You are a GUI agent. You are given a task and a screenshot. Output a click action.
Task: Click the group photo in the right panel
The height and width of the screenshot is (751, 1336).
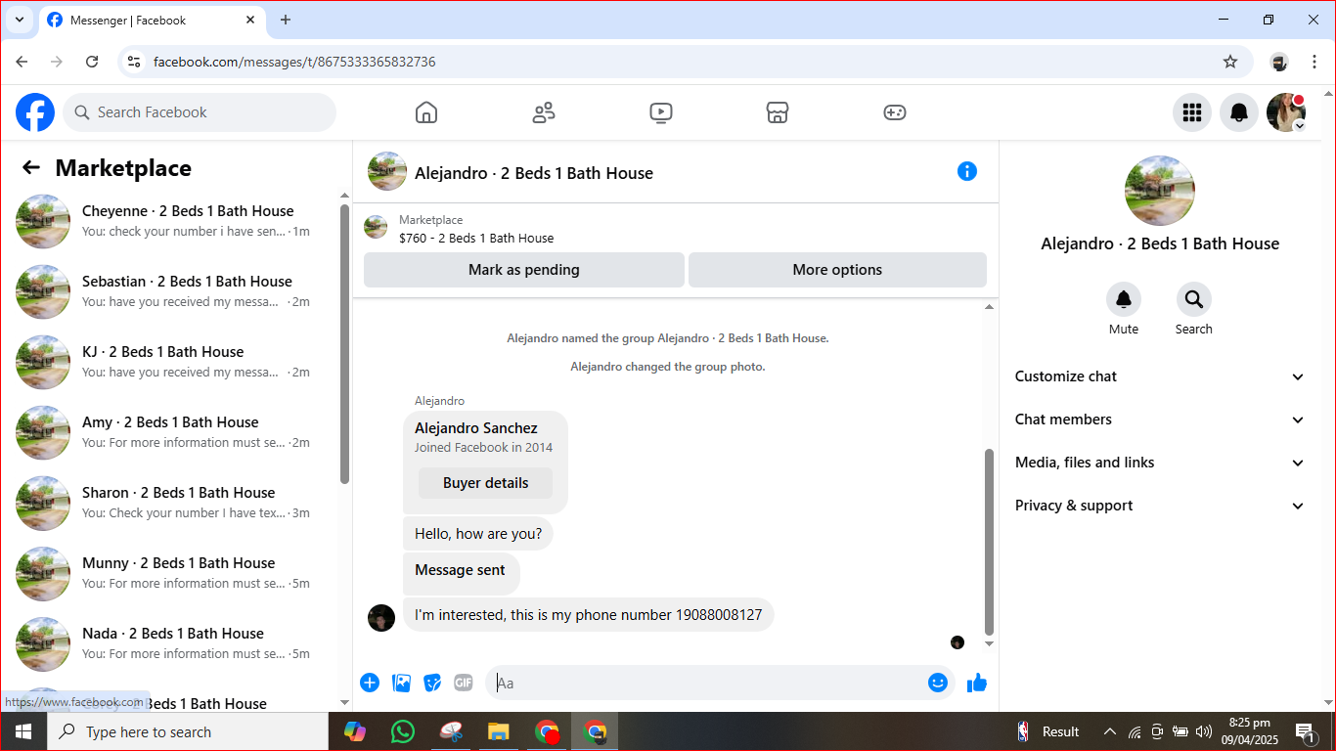click(x=1160, y=191)
